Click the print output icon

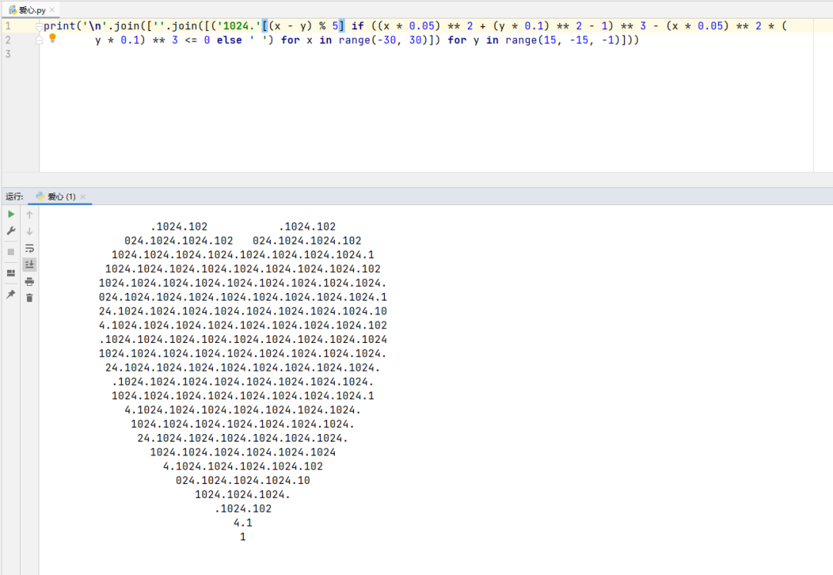[x=29, y=281]
